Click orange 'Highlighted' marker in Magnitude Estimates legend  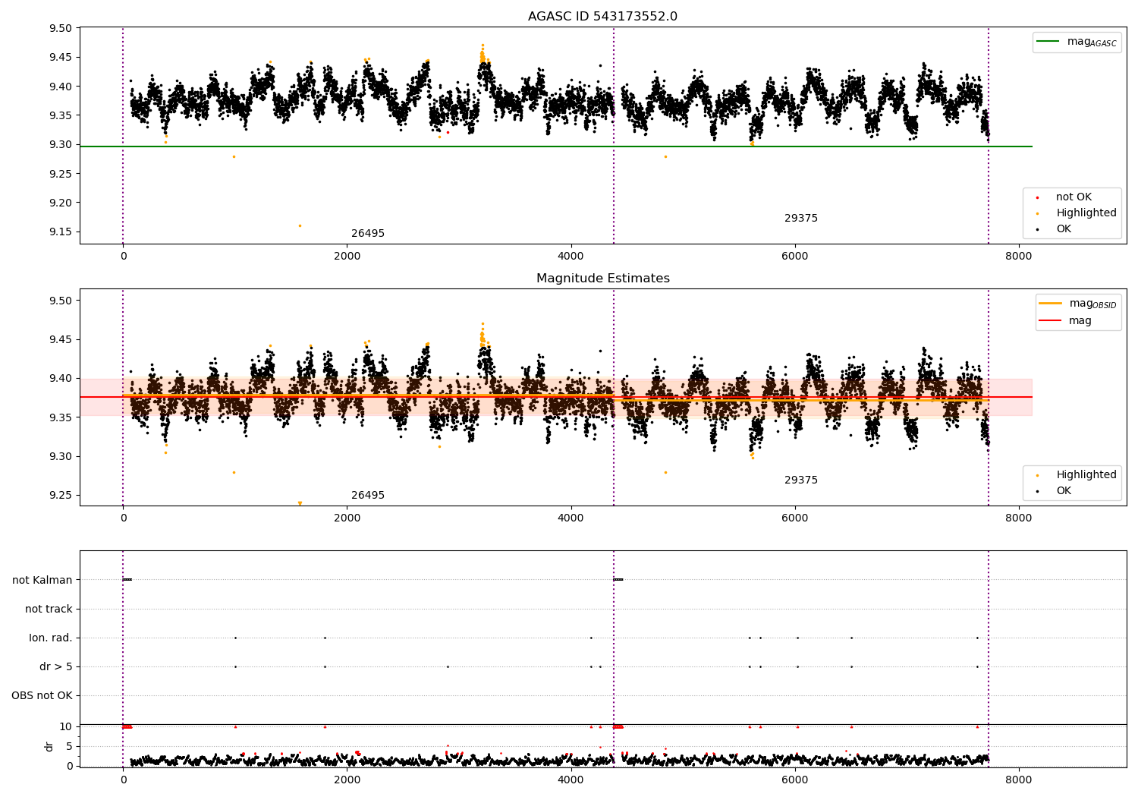[1038, 475]
